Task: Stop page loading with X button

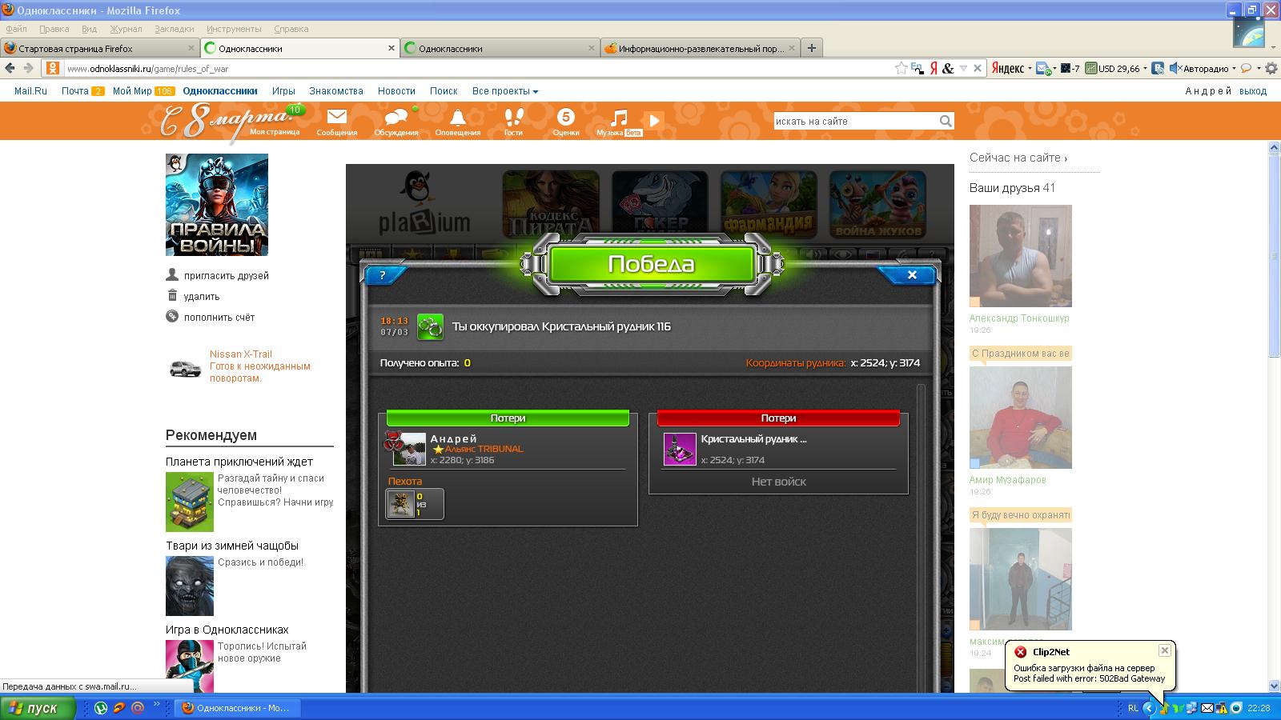Action: pos(977,69)
